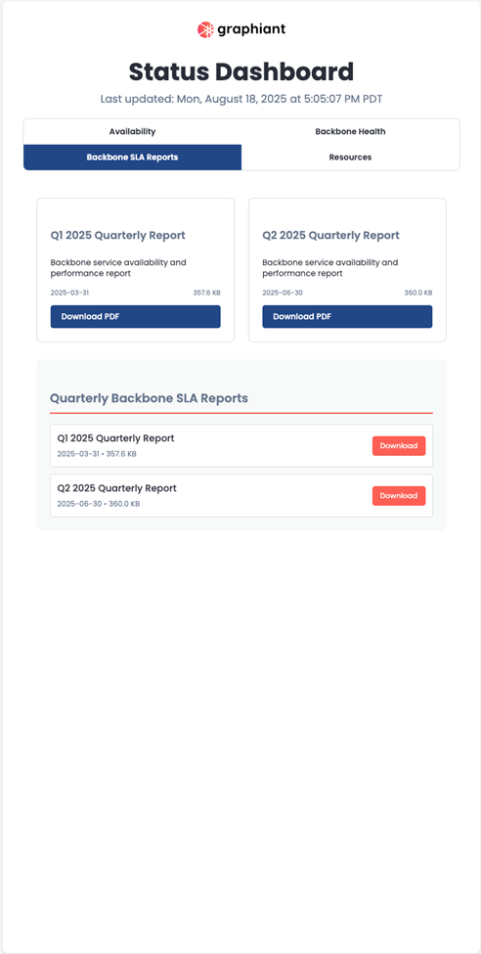Click the Status Dashboard heading

coord(241,71)
